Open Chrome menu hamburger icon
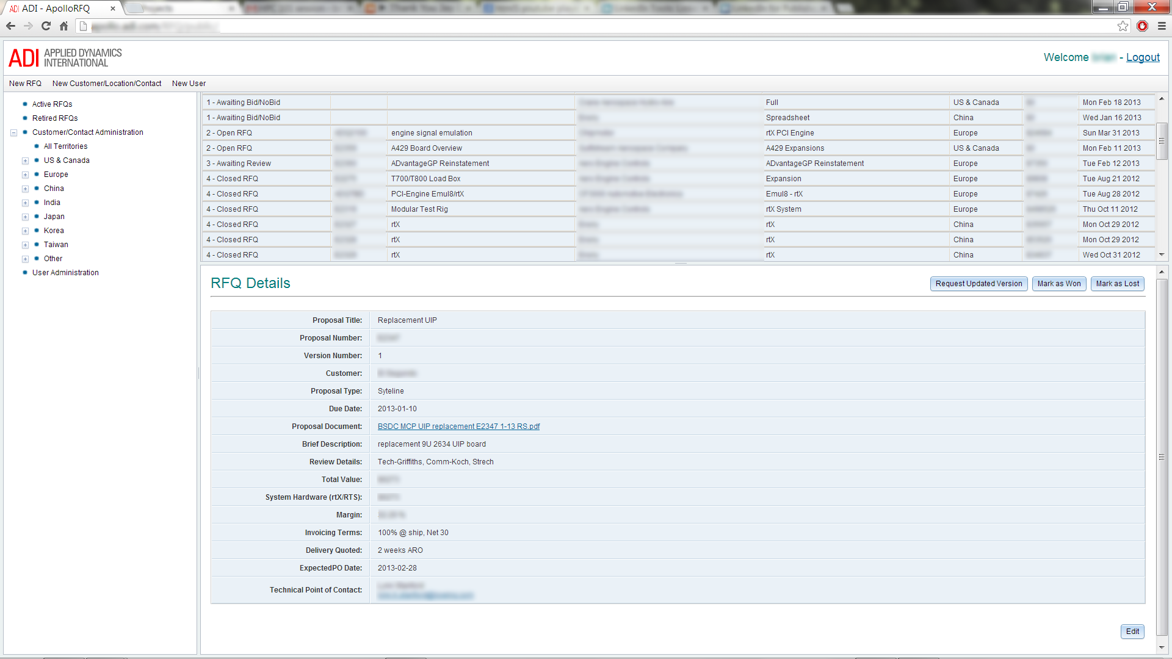The width and height of the screenshot is (1172, 659). [x=1162, y=26]
